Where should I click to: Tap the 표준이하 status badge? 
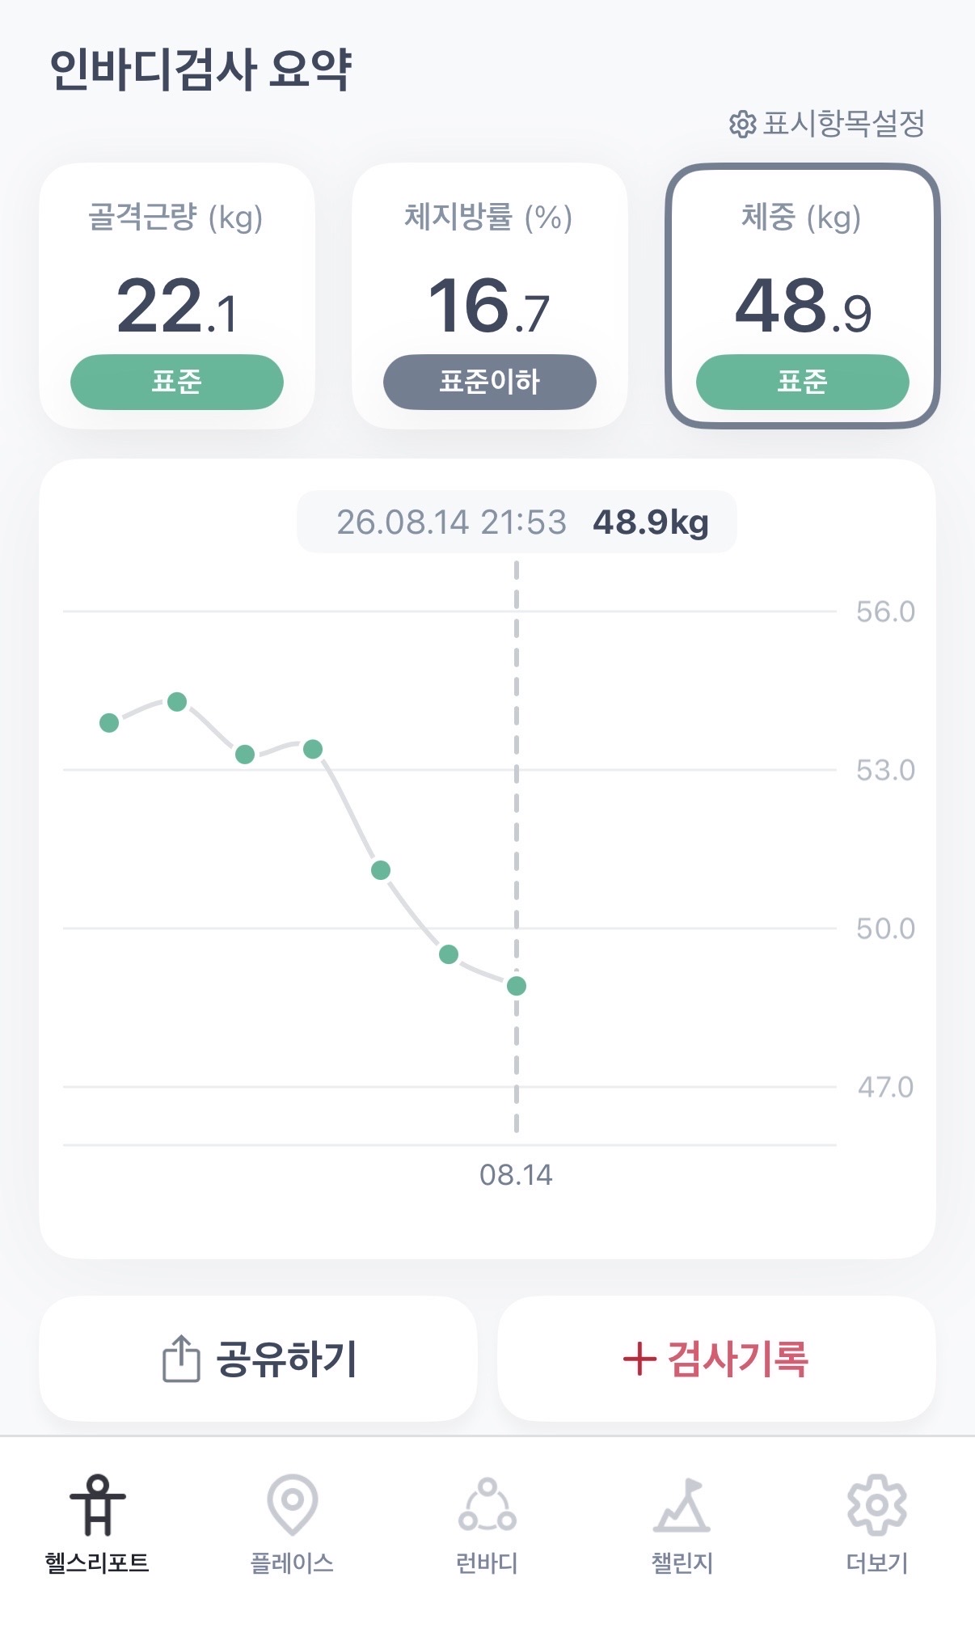490,382
